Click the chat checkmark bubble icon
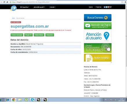Screen dimensions: 127x104 88,26
